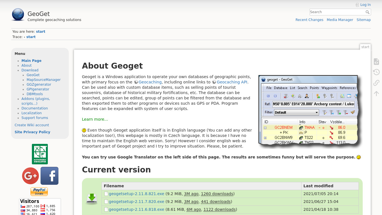Click the '1260 downloads' text
The width and height of the screenshot is (382, 215).
217,194
